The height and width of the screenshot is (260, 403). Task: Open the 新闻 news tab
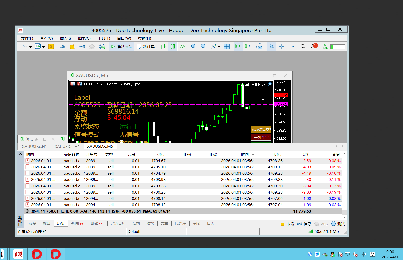click(77, 223)
